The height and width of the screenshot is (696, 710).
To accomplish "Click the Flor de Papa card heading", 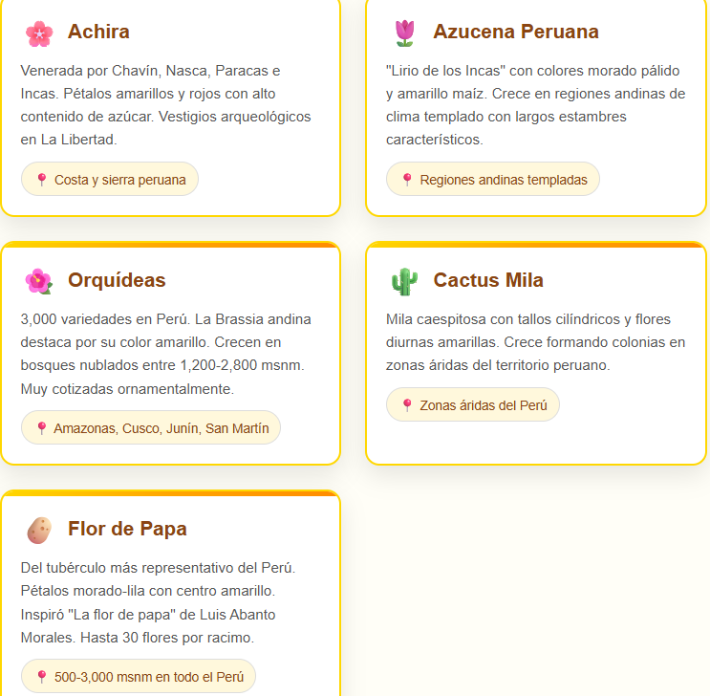I will 127,530.
